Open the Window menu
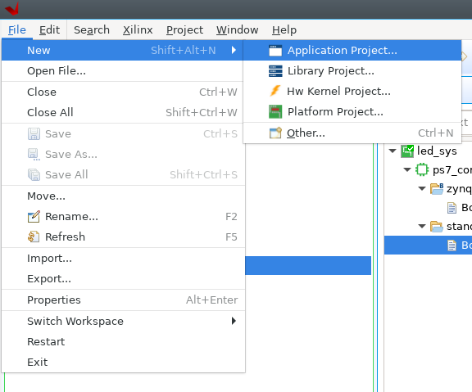Image resolution: width=472 pixels, height=392 pixels. point(237,29)
